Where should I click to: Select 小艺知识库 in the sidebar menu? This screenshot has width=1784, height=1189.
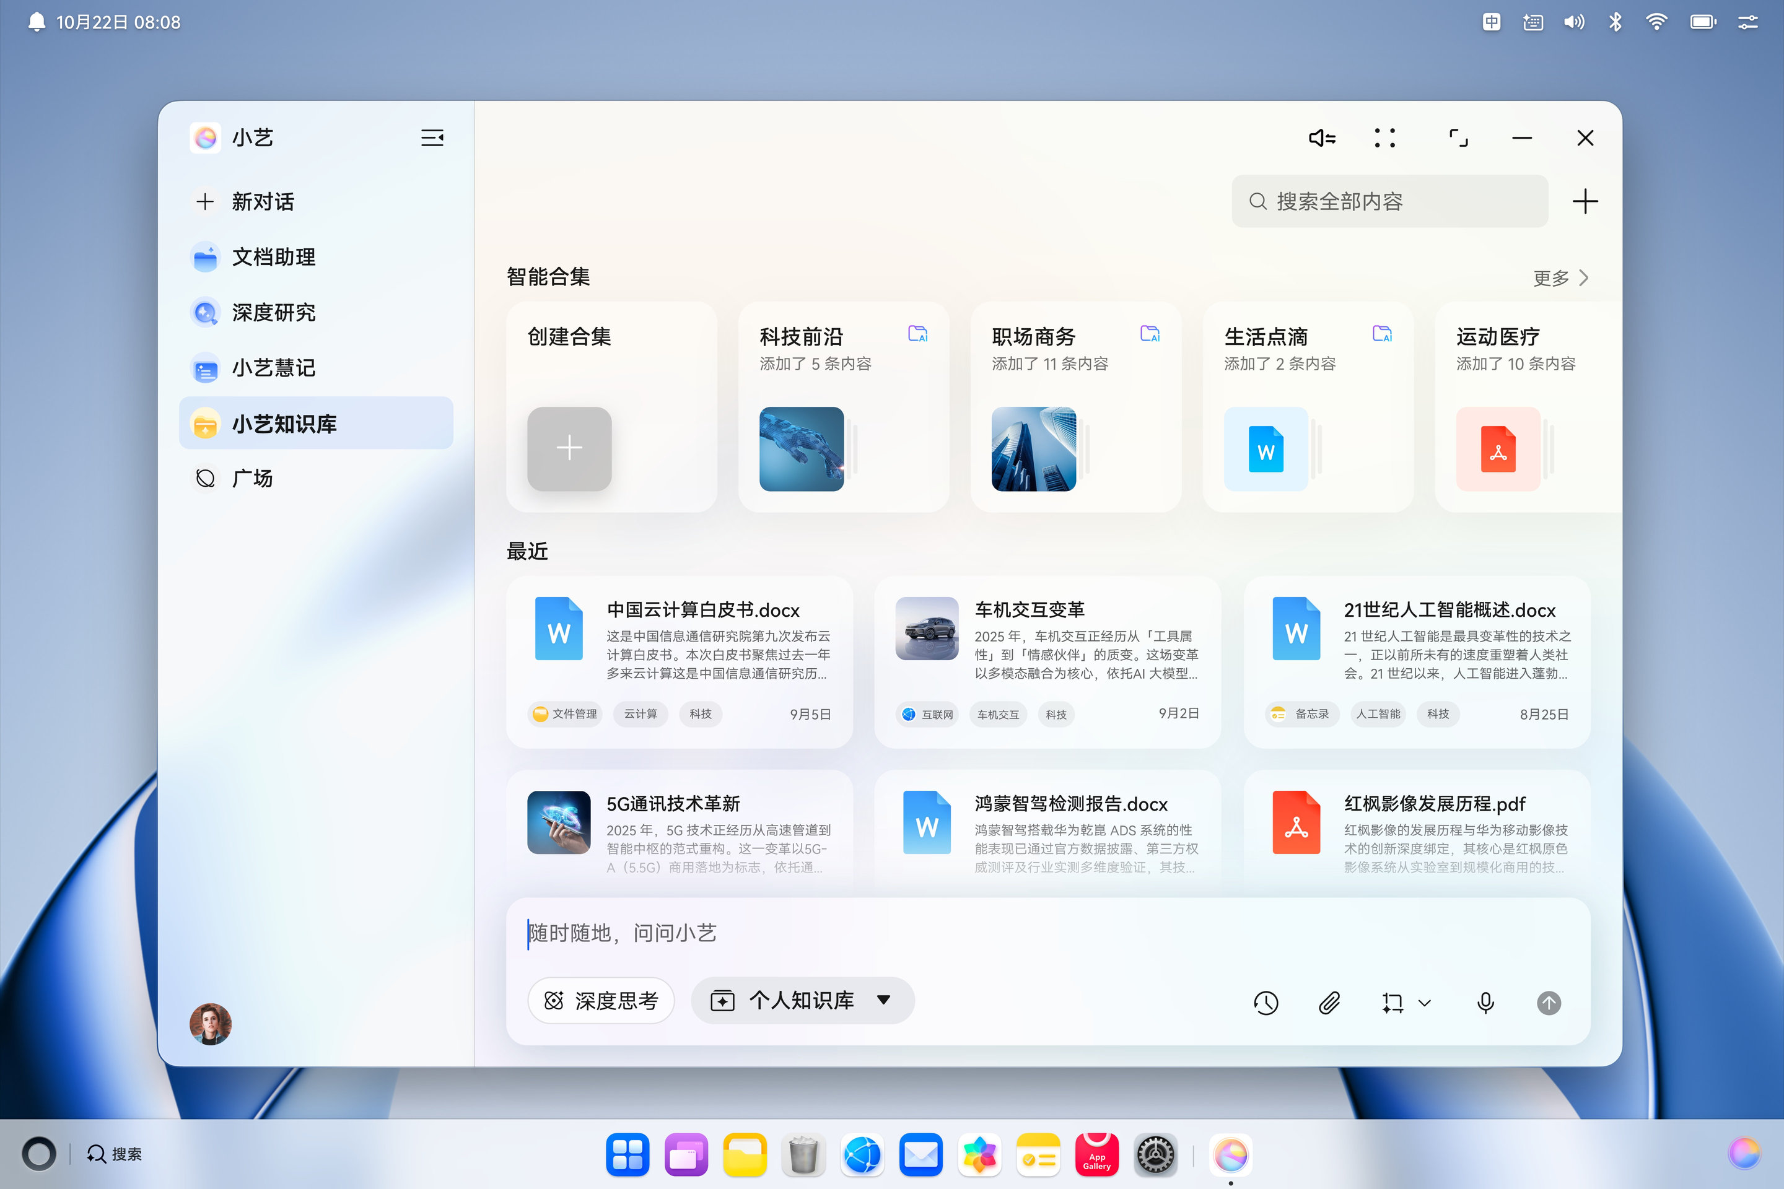tap(284, 423)
